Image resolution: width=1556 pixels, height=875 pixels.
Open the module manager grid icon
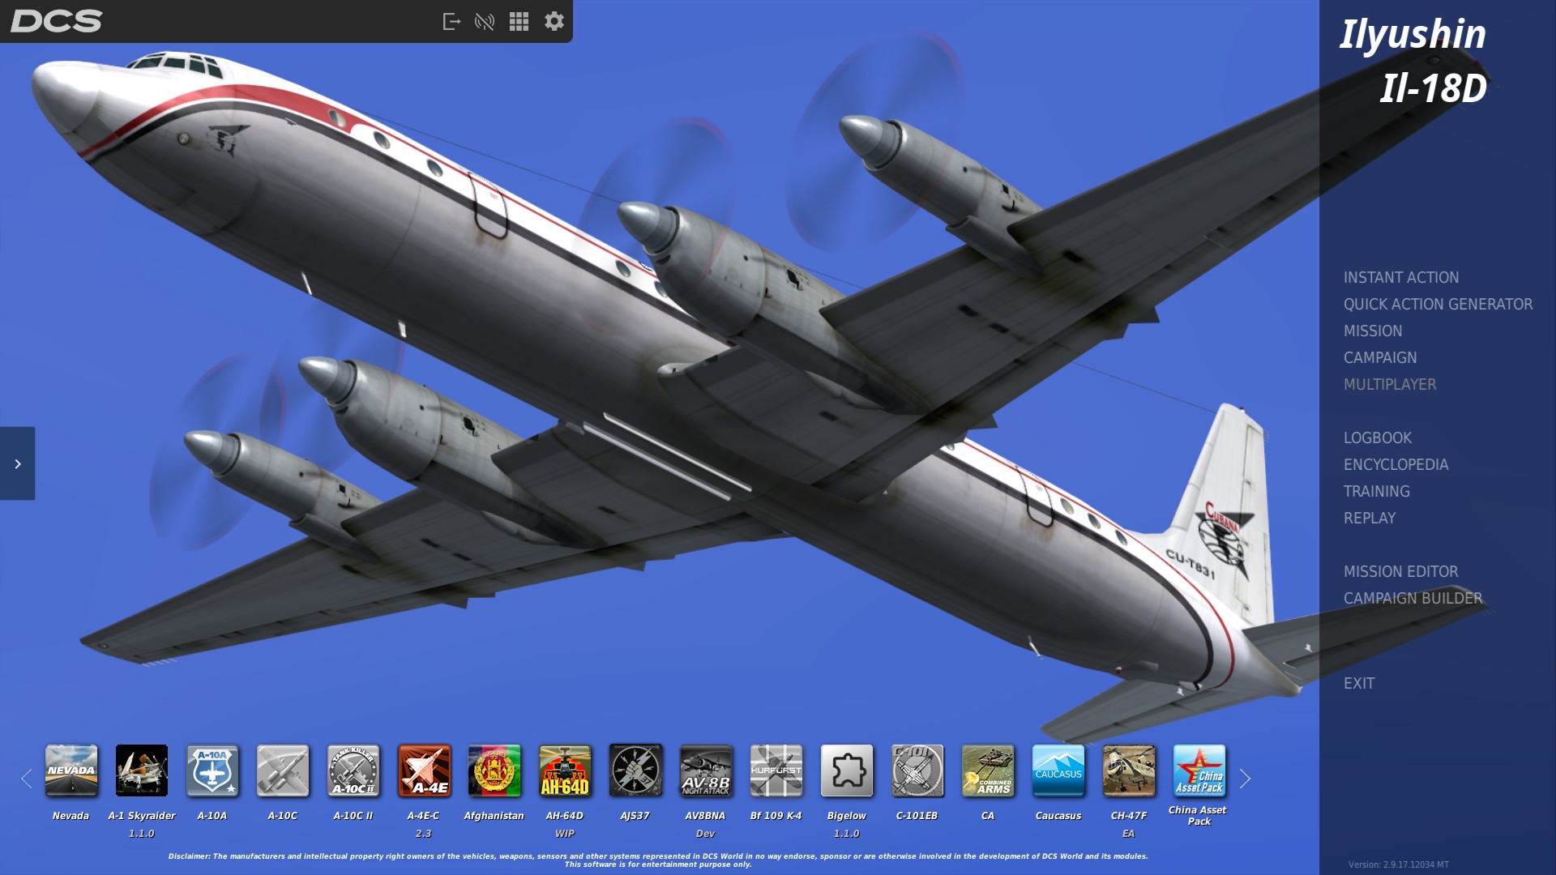click(519, 22)
